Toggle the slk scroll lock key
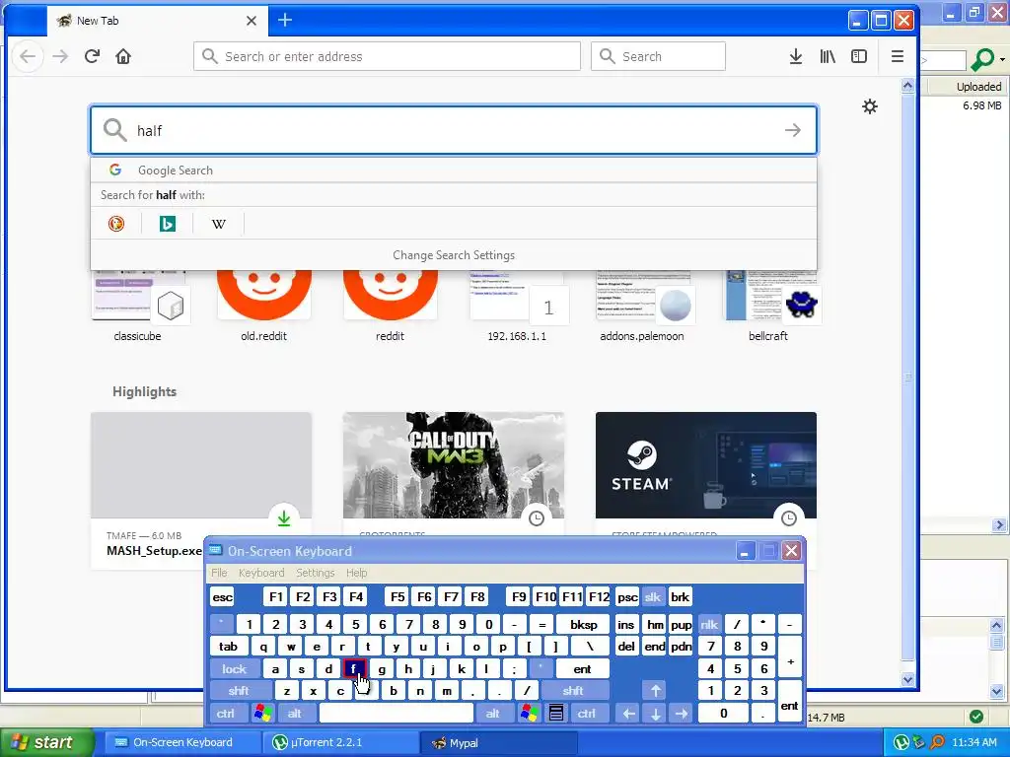Image resolution: width=1010 pixels, height=757 pixels. pyautogui.click(x=653, y=596)
